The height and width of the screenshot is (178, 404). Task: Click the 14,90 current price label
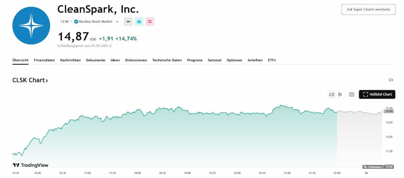(389, 111)
